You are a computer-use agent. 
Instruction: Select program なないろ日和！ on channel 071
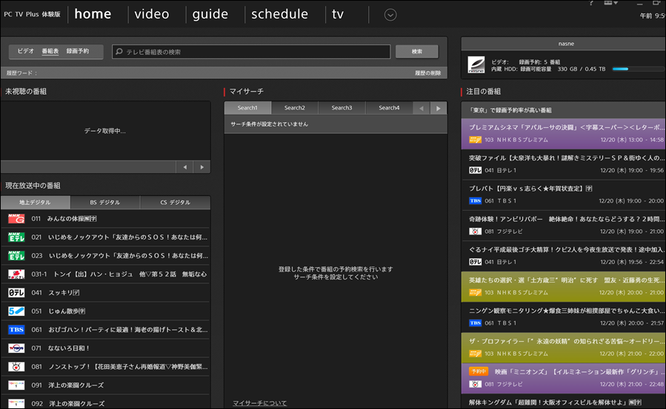105,348
